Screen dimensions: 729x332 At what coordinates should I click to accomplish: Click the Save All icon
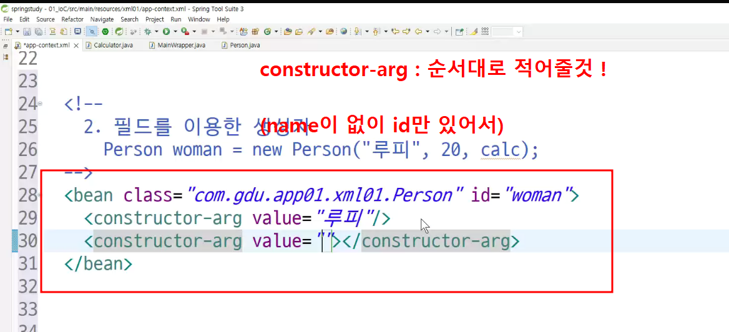point(39,32)
